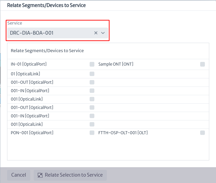Screen dimensions: 216x183
Task: Clear the selected DRC-DIA-BOA-001 service value
Action: tap(96, 33)
